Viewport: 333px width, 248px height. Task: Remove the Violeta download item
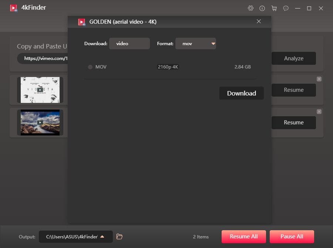(x=319, y=79)
